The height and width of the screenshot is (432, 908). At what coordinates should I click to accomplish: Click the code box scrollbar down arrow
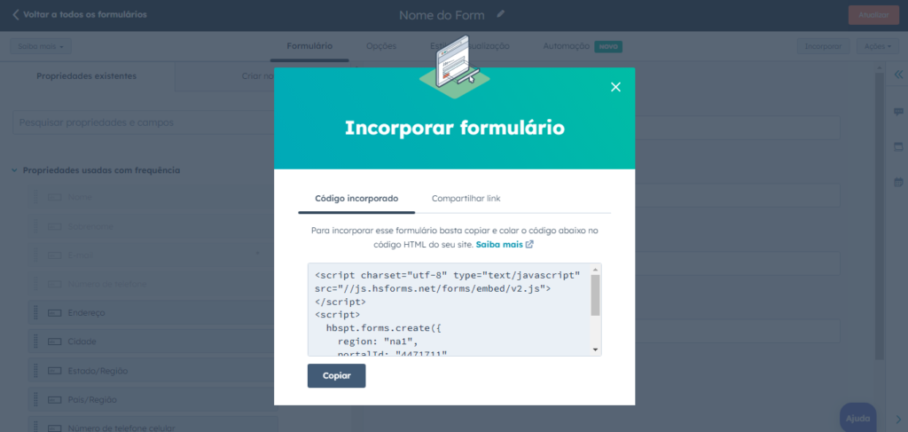[x=595, y=350]
